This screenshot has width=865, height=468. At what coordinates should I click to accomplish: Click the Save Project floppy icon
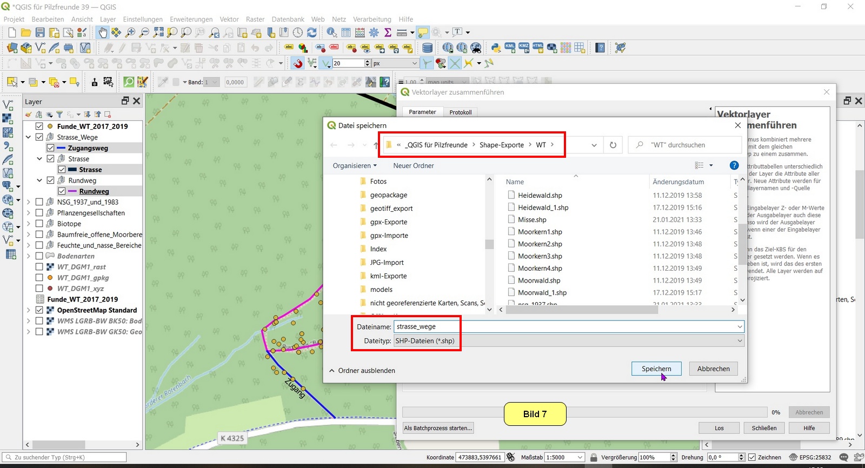(x=40, y=33)
